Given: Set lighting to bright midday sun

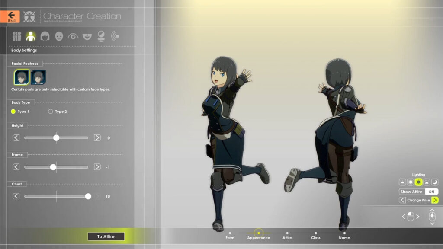Looking at the screenshot, I should [x=419, y=182].
